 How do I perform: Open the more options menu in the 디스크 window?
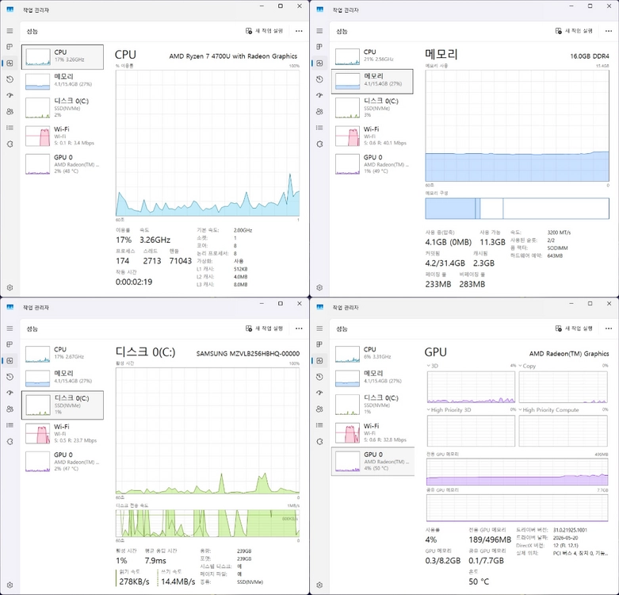pyautogui.click(x=299, y=328)
